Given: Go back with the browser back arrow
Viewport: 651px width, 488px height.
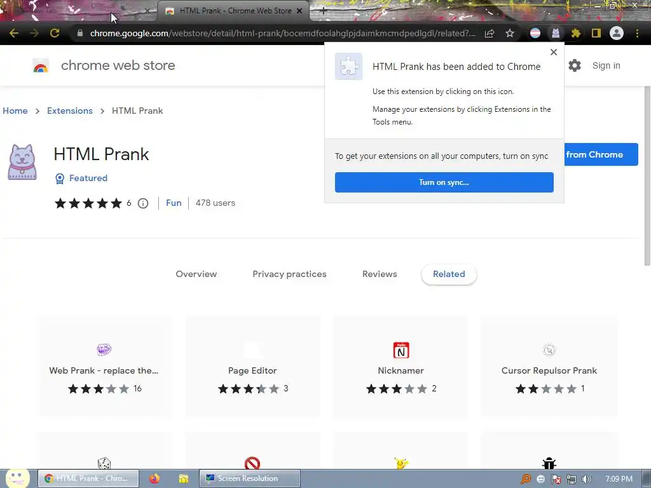Looking at the screenshot, I should [14, 33].
